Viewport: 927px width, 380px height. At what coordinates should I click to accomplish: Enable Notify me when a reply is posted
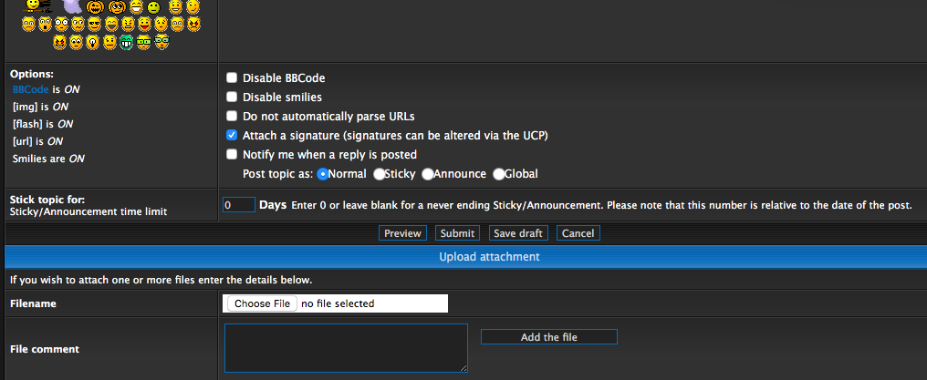pyautogui.click(x=232, y=154)
